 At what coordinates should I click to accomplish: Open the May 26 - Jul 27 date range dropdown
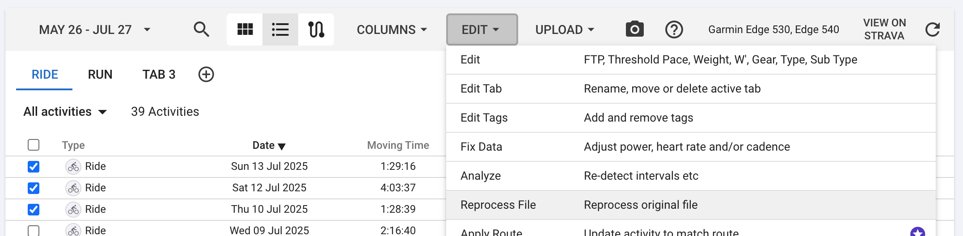[x=94, y=29]
